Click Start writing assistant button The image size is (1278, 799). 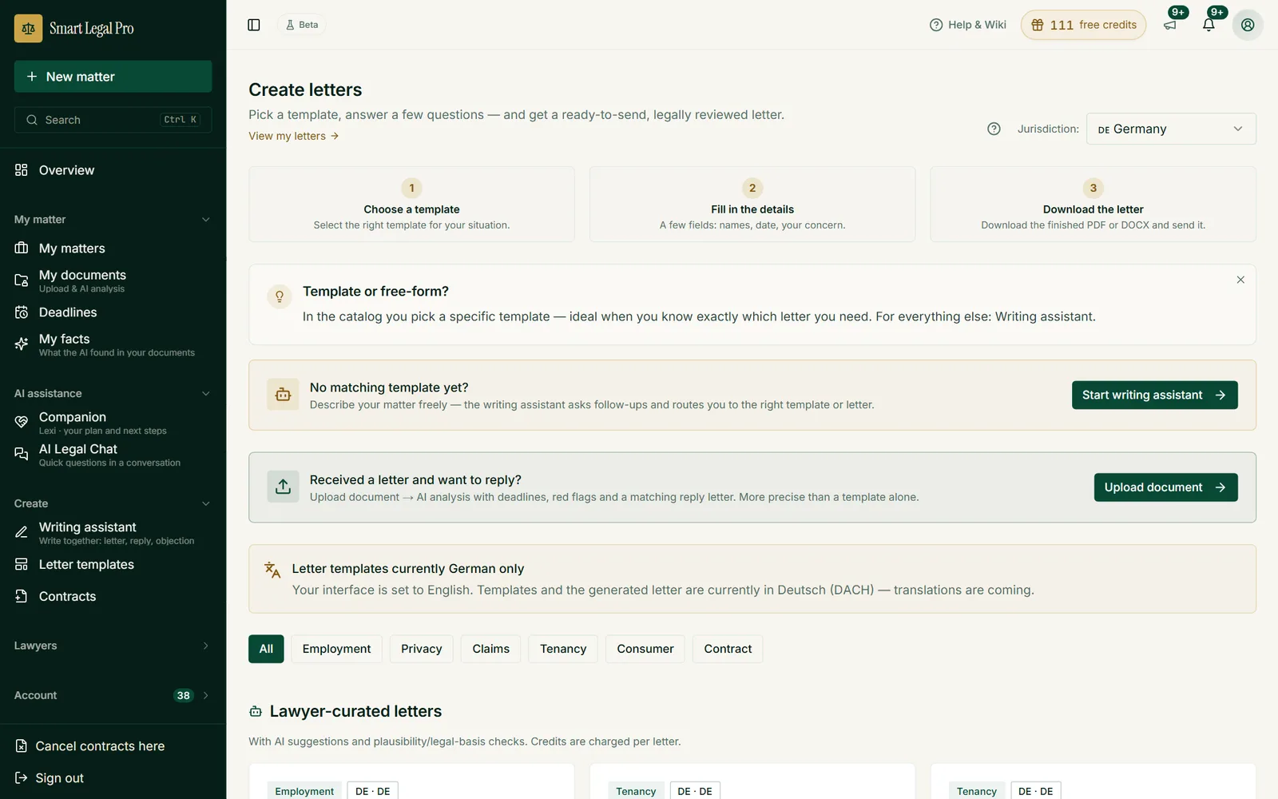(x=1155, y=395)
